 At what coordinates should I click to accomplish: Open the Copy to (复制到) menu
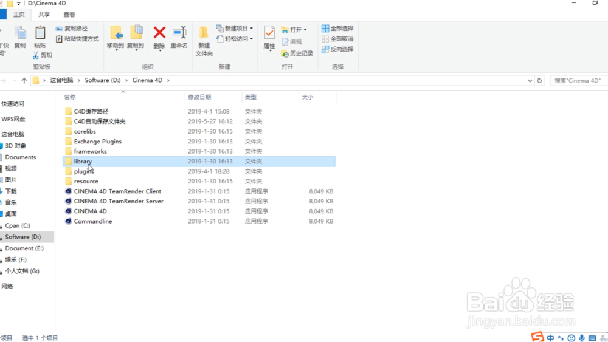(136, 38)
